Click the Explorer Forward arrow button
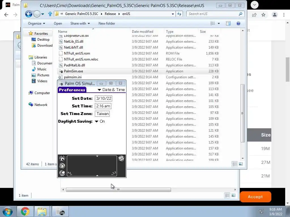This screenshot has height=217, width=290. tap(37, 14)
